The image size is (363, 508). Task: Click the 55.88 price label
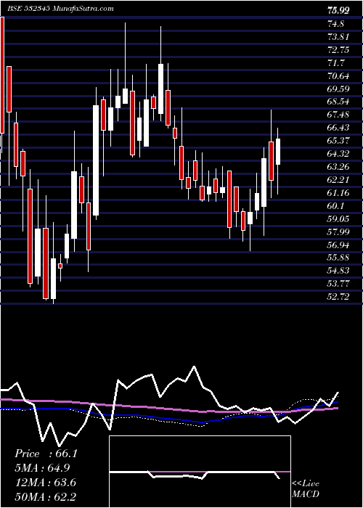pyautogui.click(x=339, y=258)
